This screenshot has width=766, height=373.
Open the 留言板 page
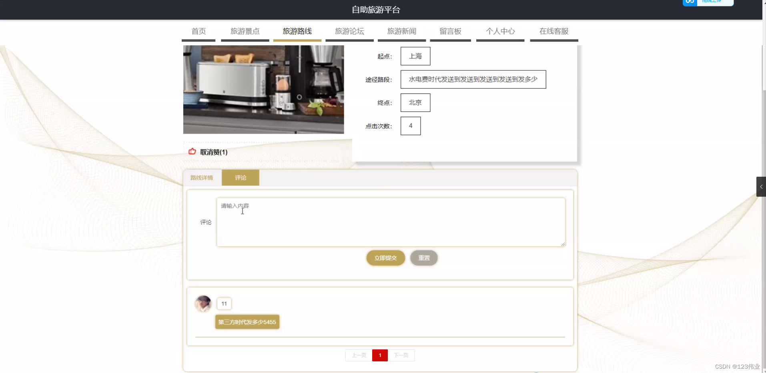tap(450, 31)
